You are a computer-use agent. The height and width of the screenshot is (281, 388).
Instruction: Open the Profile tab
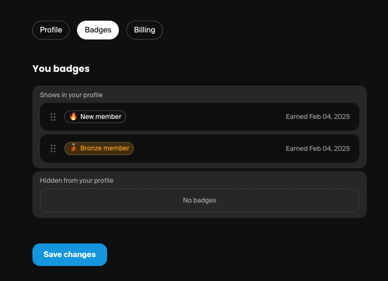(x=51, y=30)
